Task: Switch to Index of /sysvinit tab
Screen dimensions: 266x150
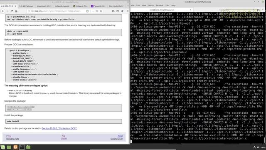Action: coord(62,6)
